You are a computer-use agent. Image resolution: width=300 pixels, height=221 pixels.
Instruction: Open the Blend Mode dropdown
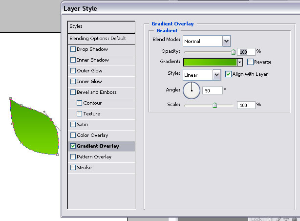pyautogui.click(x=226, y=41)
